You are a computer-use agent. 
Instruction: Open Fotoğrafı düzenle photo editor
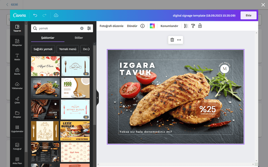pos(112,26)
